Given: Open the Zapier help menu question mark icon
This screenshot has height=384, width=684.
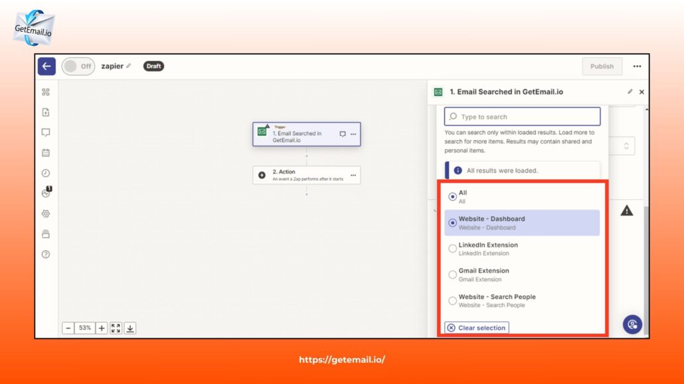Looking at the screenshot, I should [45, 254].
